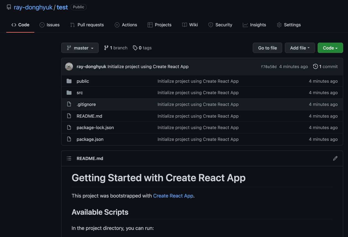This screenshot has height=237, width=348.
Task: Follow the Create React App hyperlink
Action: tap(173, 196)
